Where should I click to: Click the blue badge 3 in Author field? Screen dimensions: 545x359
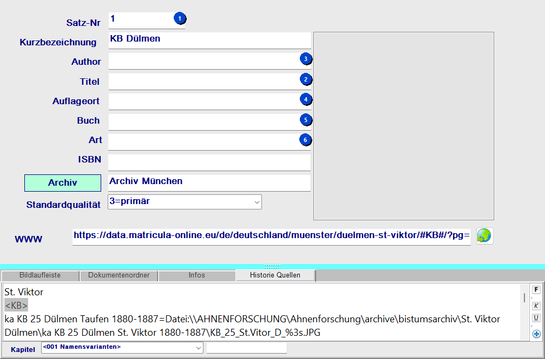[x=306, y=59]
